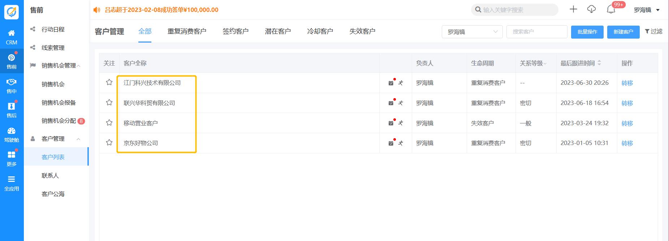
Task: Click the calendar icon for 江门科兴技术有限公司
Action: [x=391, y=83]
